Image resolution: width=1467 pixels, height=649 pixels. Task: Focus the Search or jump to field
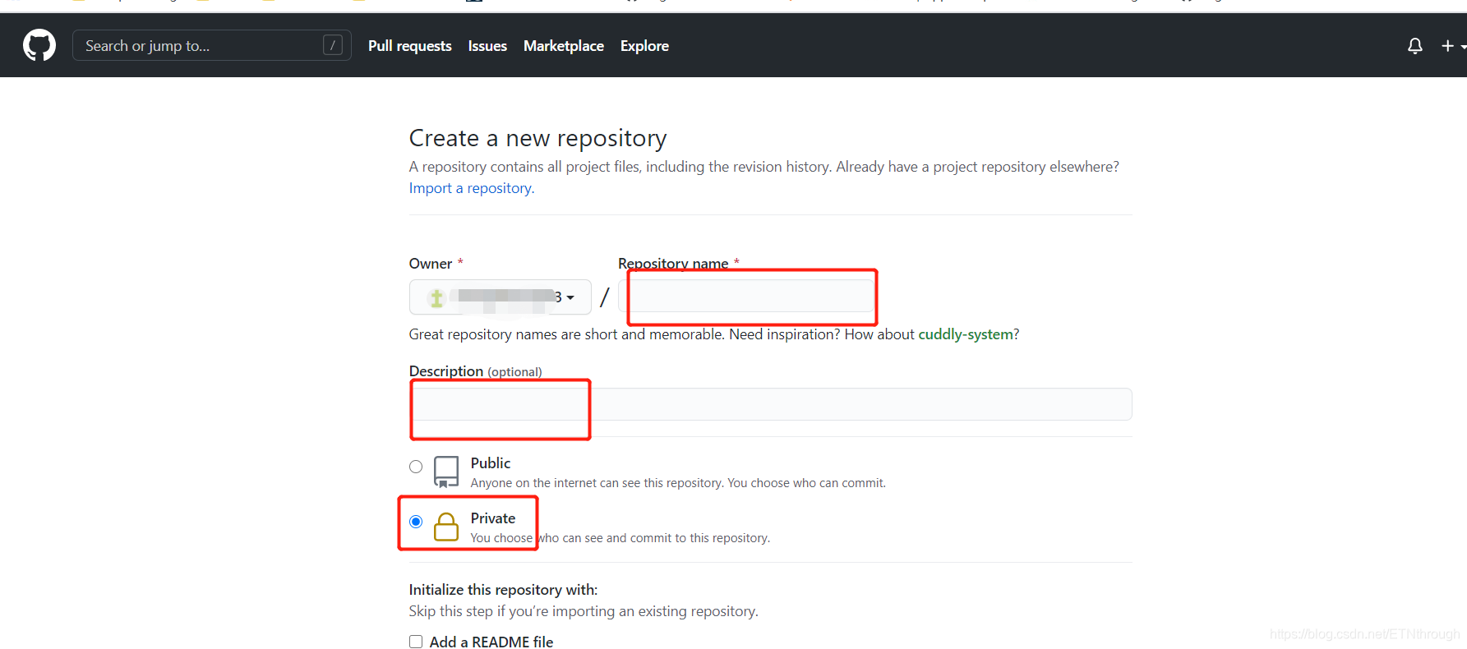(212, 45)
